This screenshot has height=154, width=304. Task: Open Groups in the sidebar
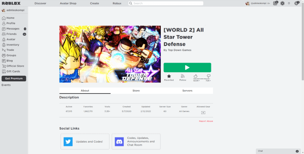9,55
